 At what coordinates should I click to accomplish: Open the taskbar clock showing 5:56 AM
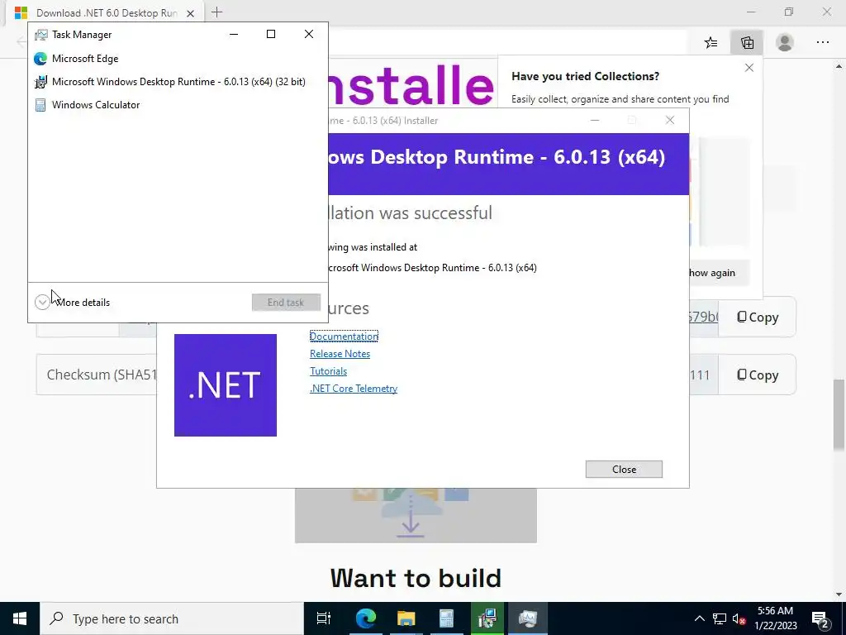775,618
